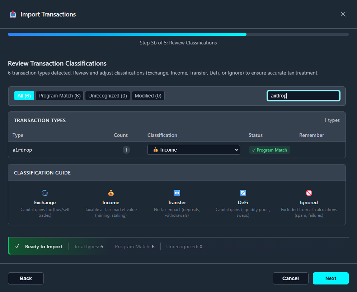Click the Program Match status badge
This screenshot has width=357, height=292.
(x=269, y=150)
